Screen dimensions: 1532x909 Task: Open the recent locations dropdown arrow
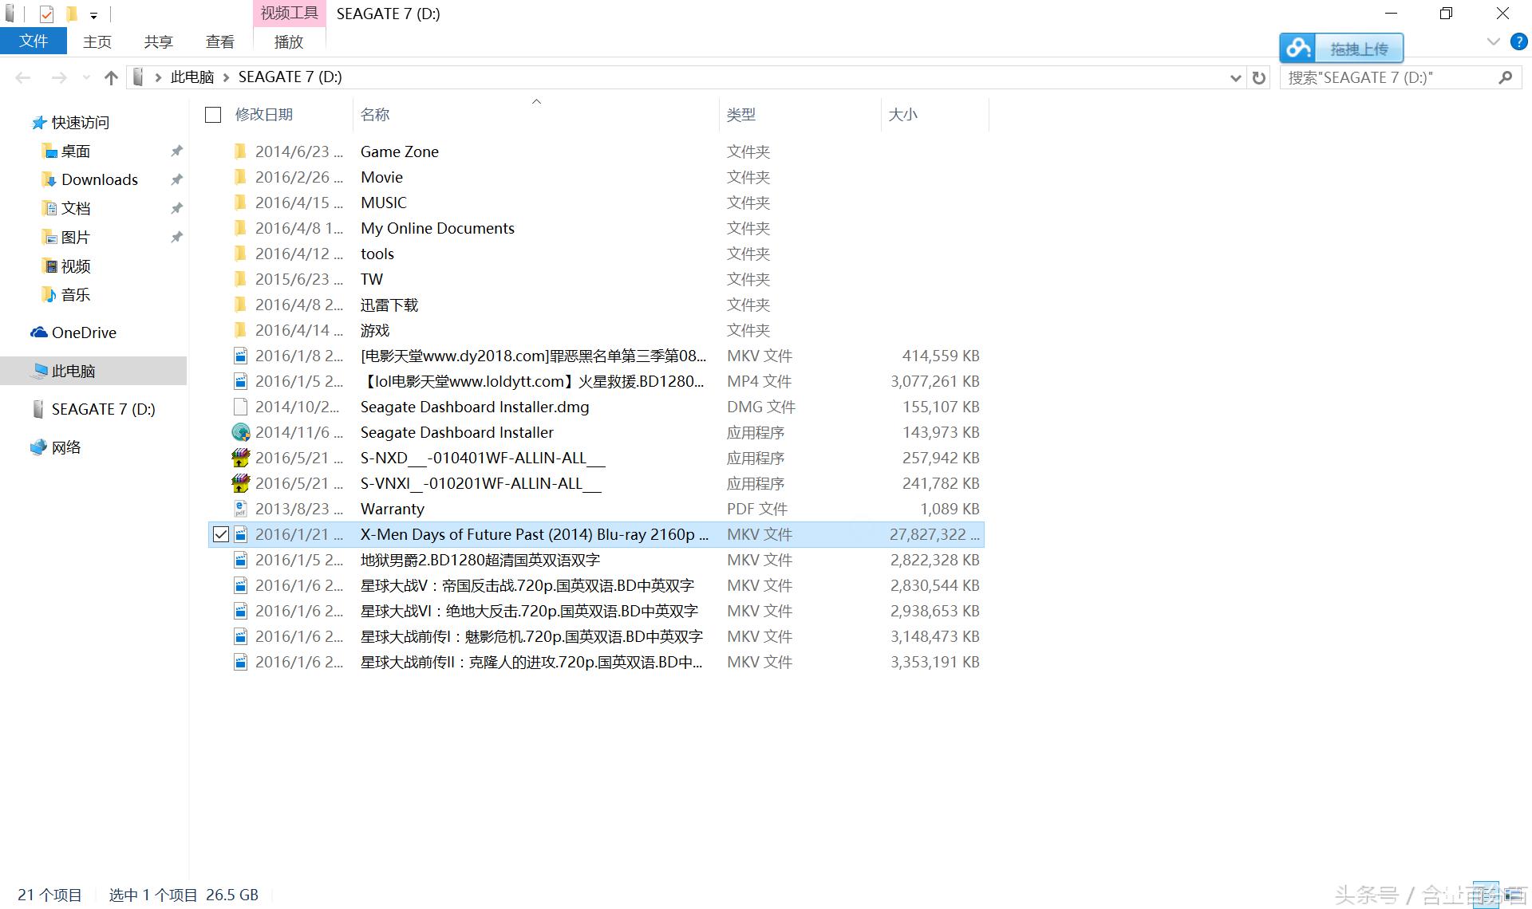tap(86, 77)
